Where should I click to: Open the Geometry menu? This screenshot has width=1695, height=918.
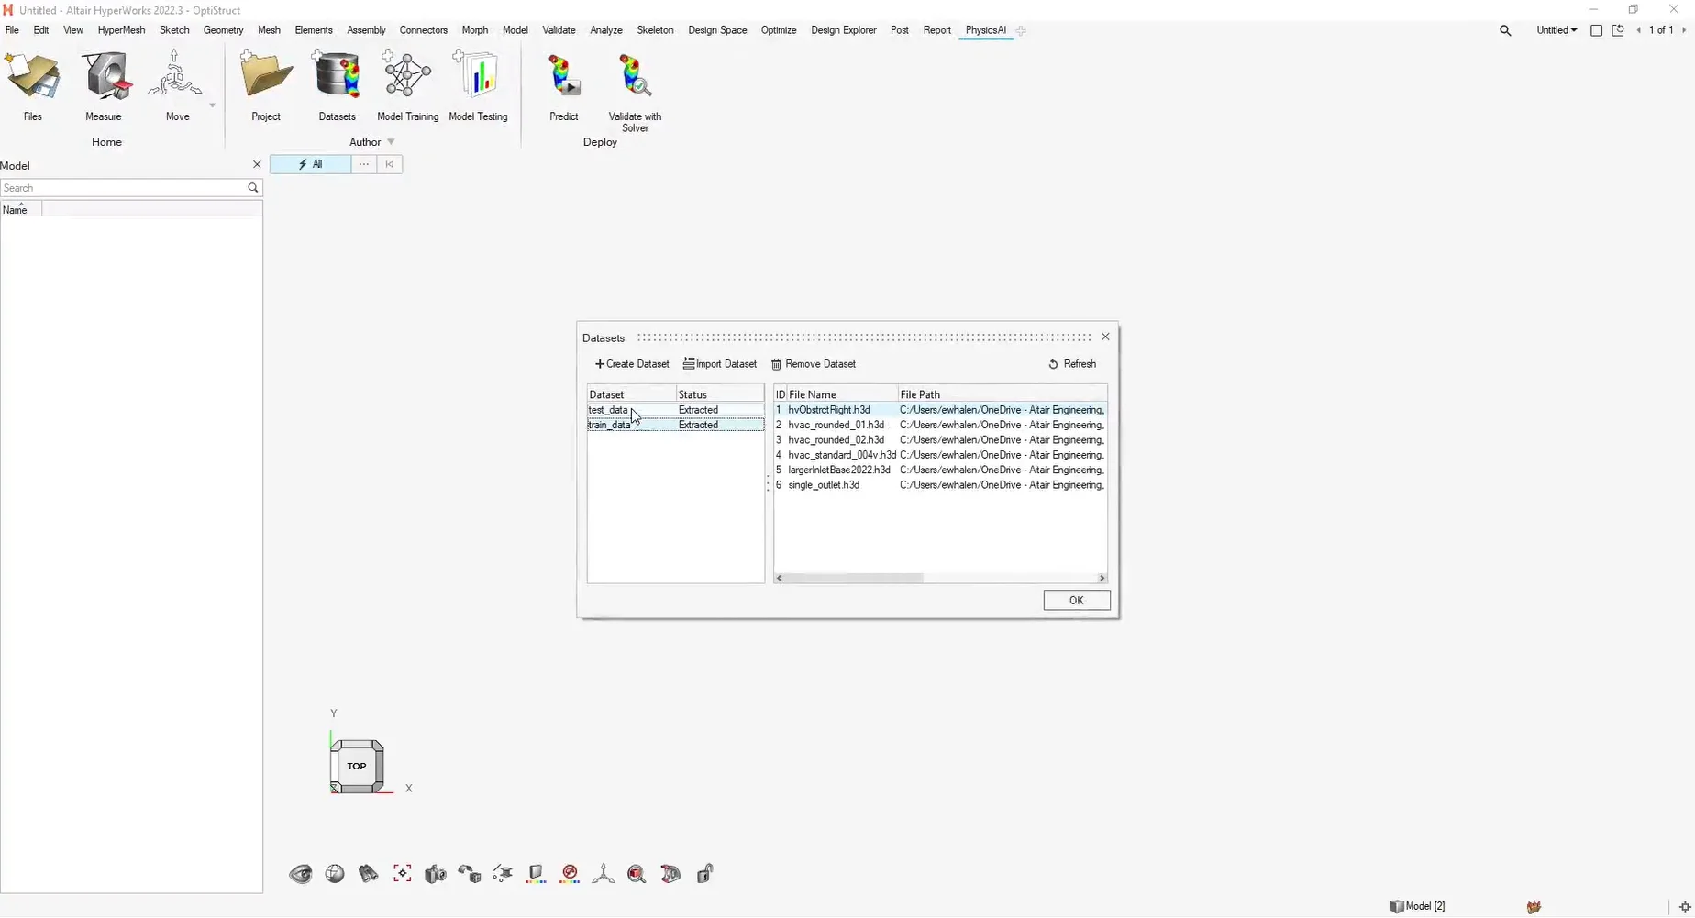[x=223, y=30]
